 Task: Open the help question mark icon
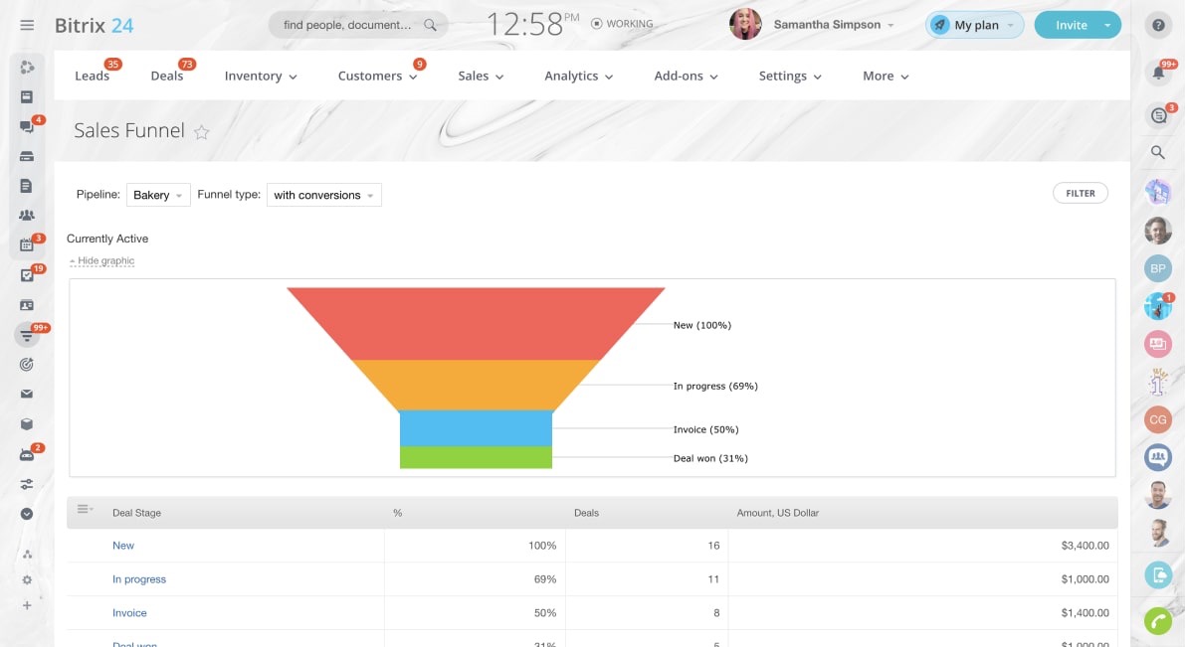1157,26
